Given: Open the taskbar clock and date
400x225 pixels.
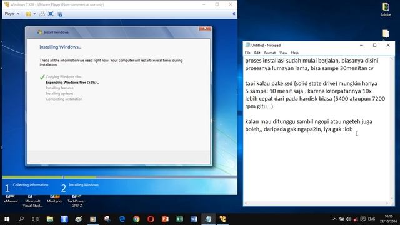Looking at the screenshot, I should pyautogui.click(x=389, y=219).
